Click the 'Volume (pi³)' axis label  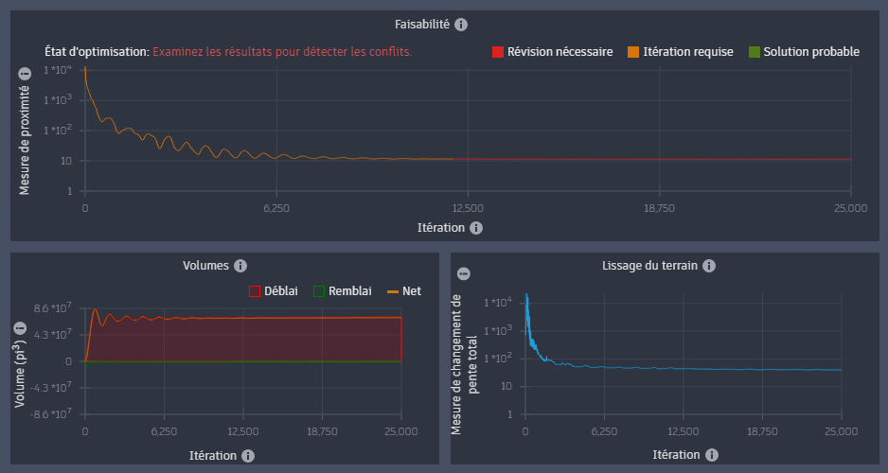tap(20, 373)
